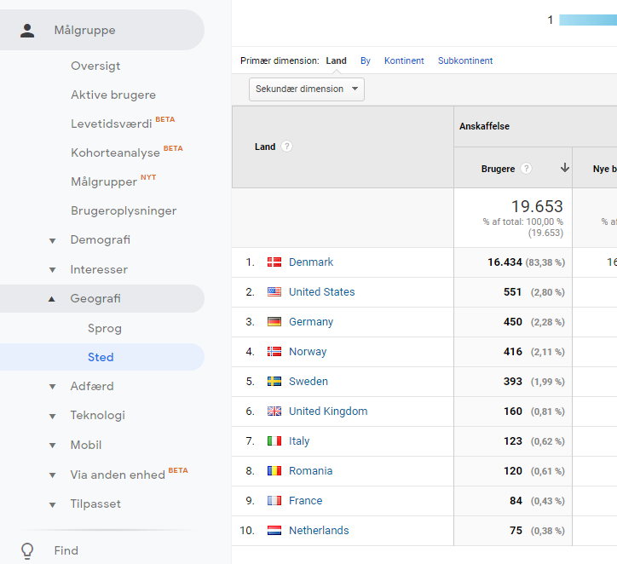617x564 pixels.
Task: Go to Kohorteanalyse report
Action: [115, 153]
